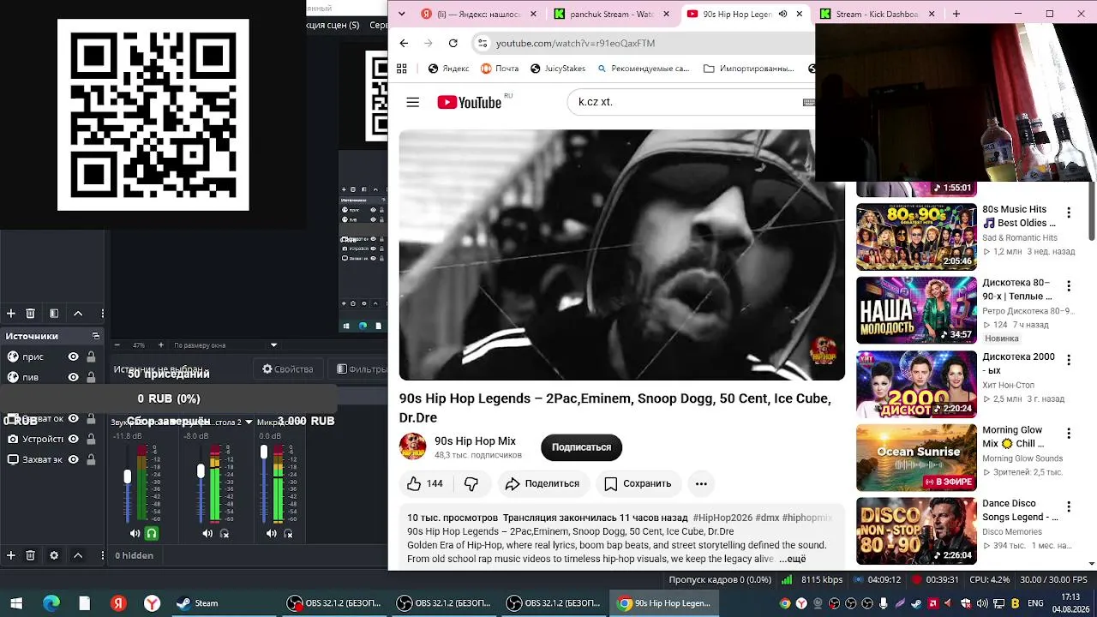Mute the microphone mixer channel

[271, 533]
